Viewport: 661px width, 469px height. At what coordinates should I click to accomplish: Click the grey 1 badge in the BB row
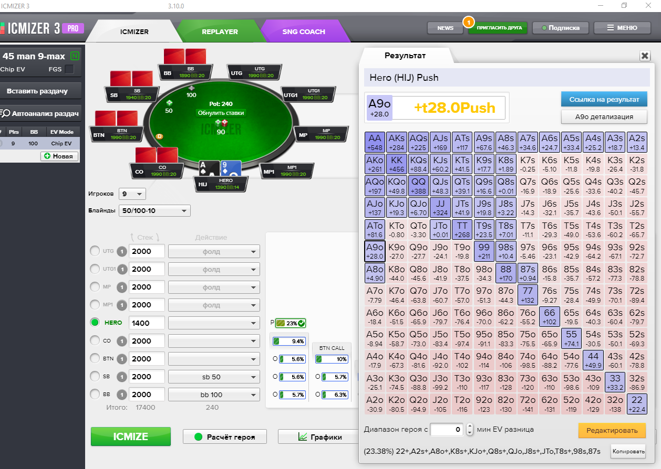click(x=122, y=395)
